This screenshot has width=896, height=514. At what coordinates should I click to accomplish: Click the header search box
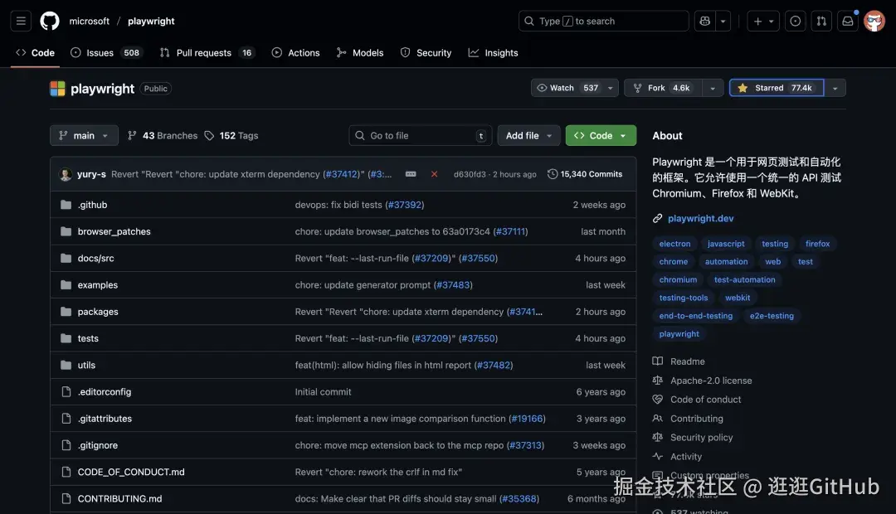tap(603, 21)
